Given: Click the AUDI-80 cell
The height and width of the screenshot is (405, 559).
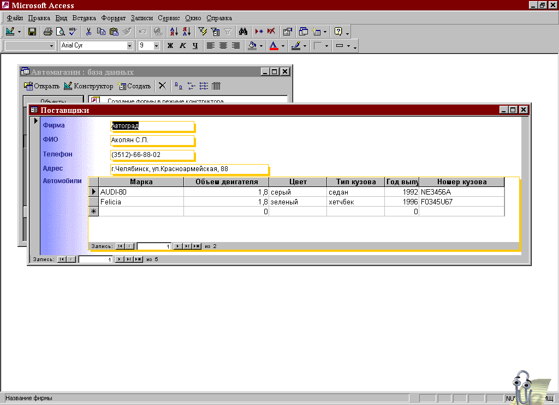Looking at the screenshot, I should pos(141,192).
